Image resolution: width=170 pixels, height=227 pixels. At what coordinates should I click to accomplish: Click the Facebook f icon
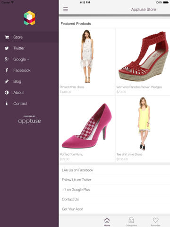(x=7, y=70)
